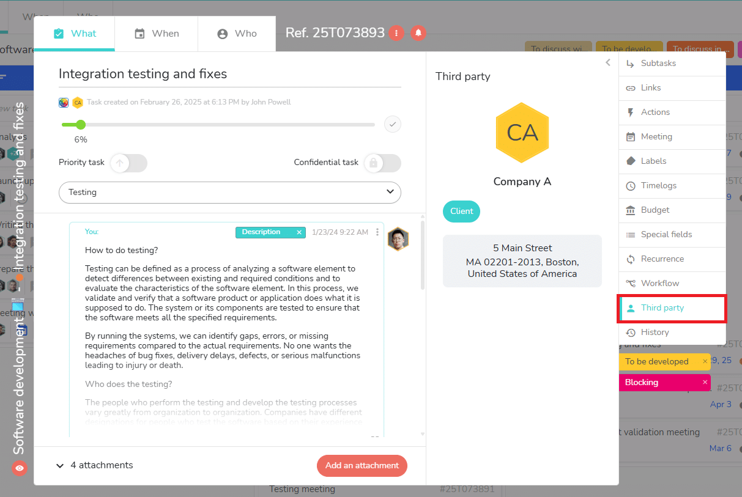Open the Links panel
The height and width of the screenshot is (497, 742).
[650, 87]
